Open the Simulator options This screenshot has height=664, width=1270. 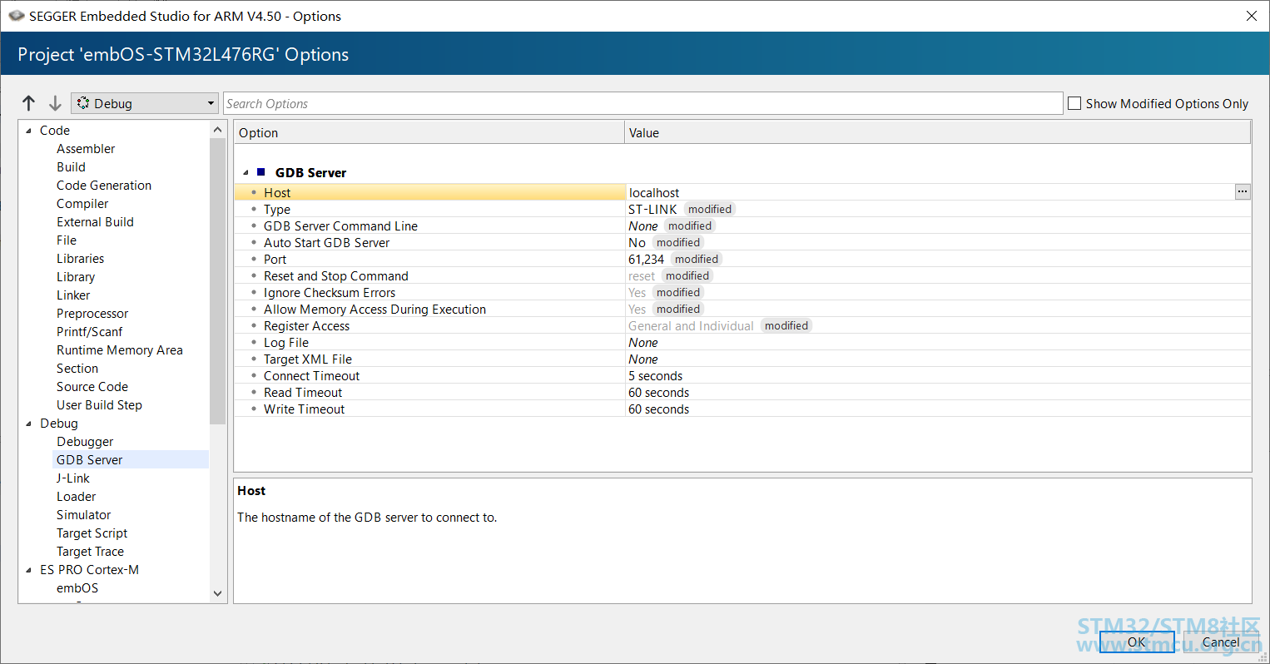pyautogui.click(x=83, y=515)
